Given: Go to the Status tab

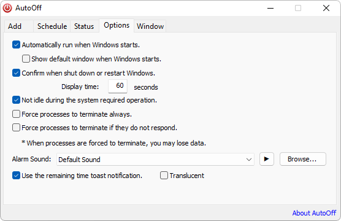Looking at the screenshot, I should 85,26.
